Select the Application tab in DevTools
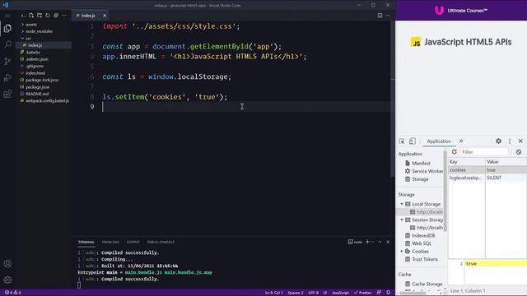527x296 pixels. pos(439,141)
